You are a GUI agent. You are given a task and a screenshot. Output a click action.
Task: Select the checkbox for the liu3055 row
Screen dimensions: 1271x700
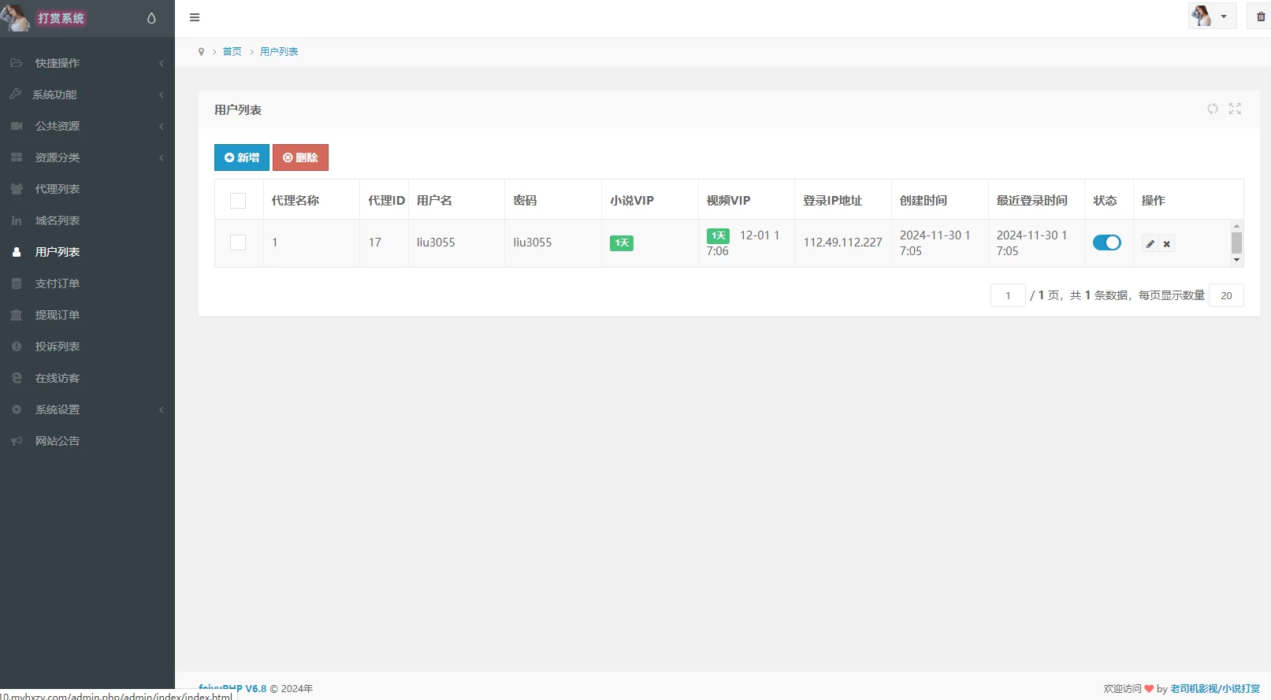pos(238,243)
